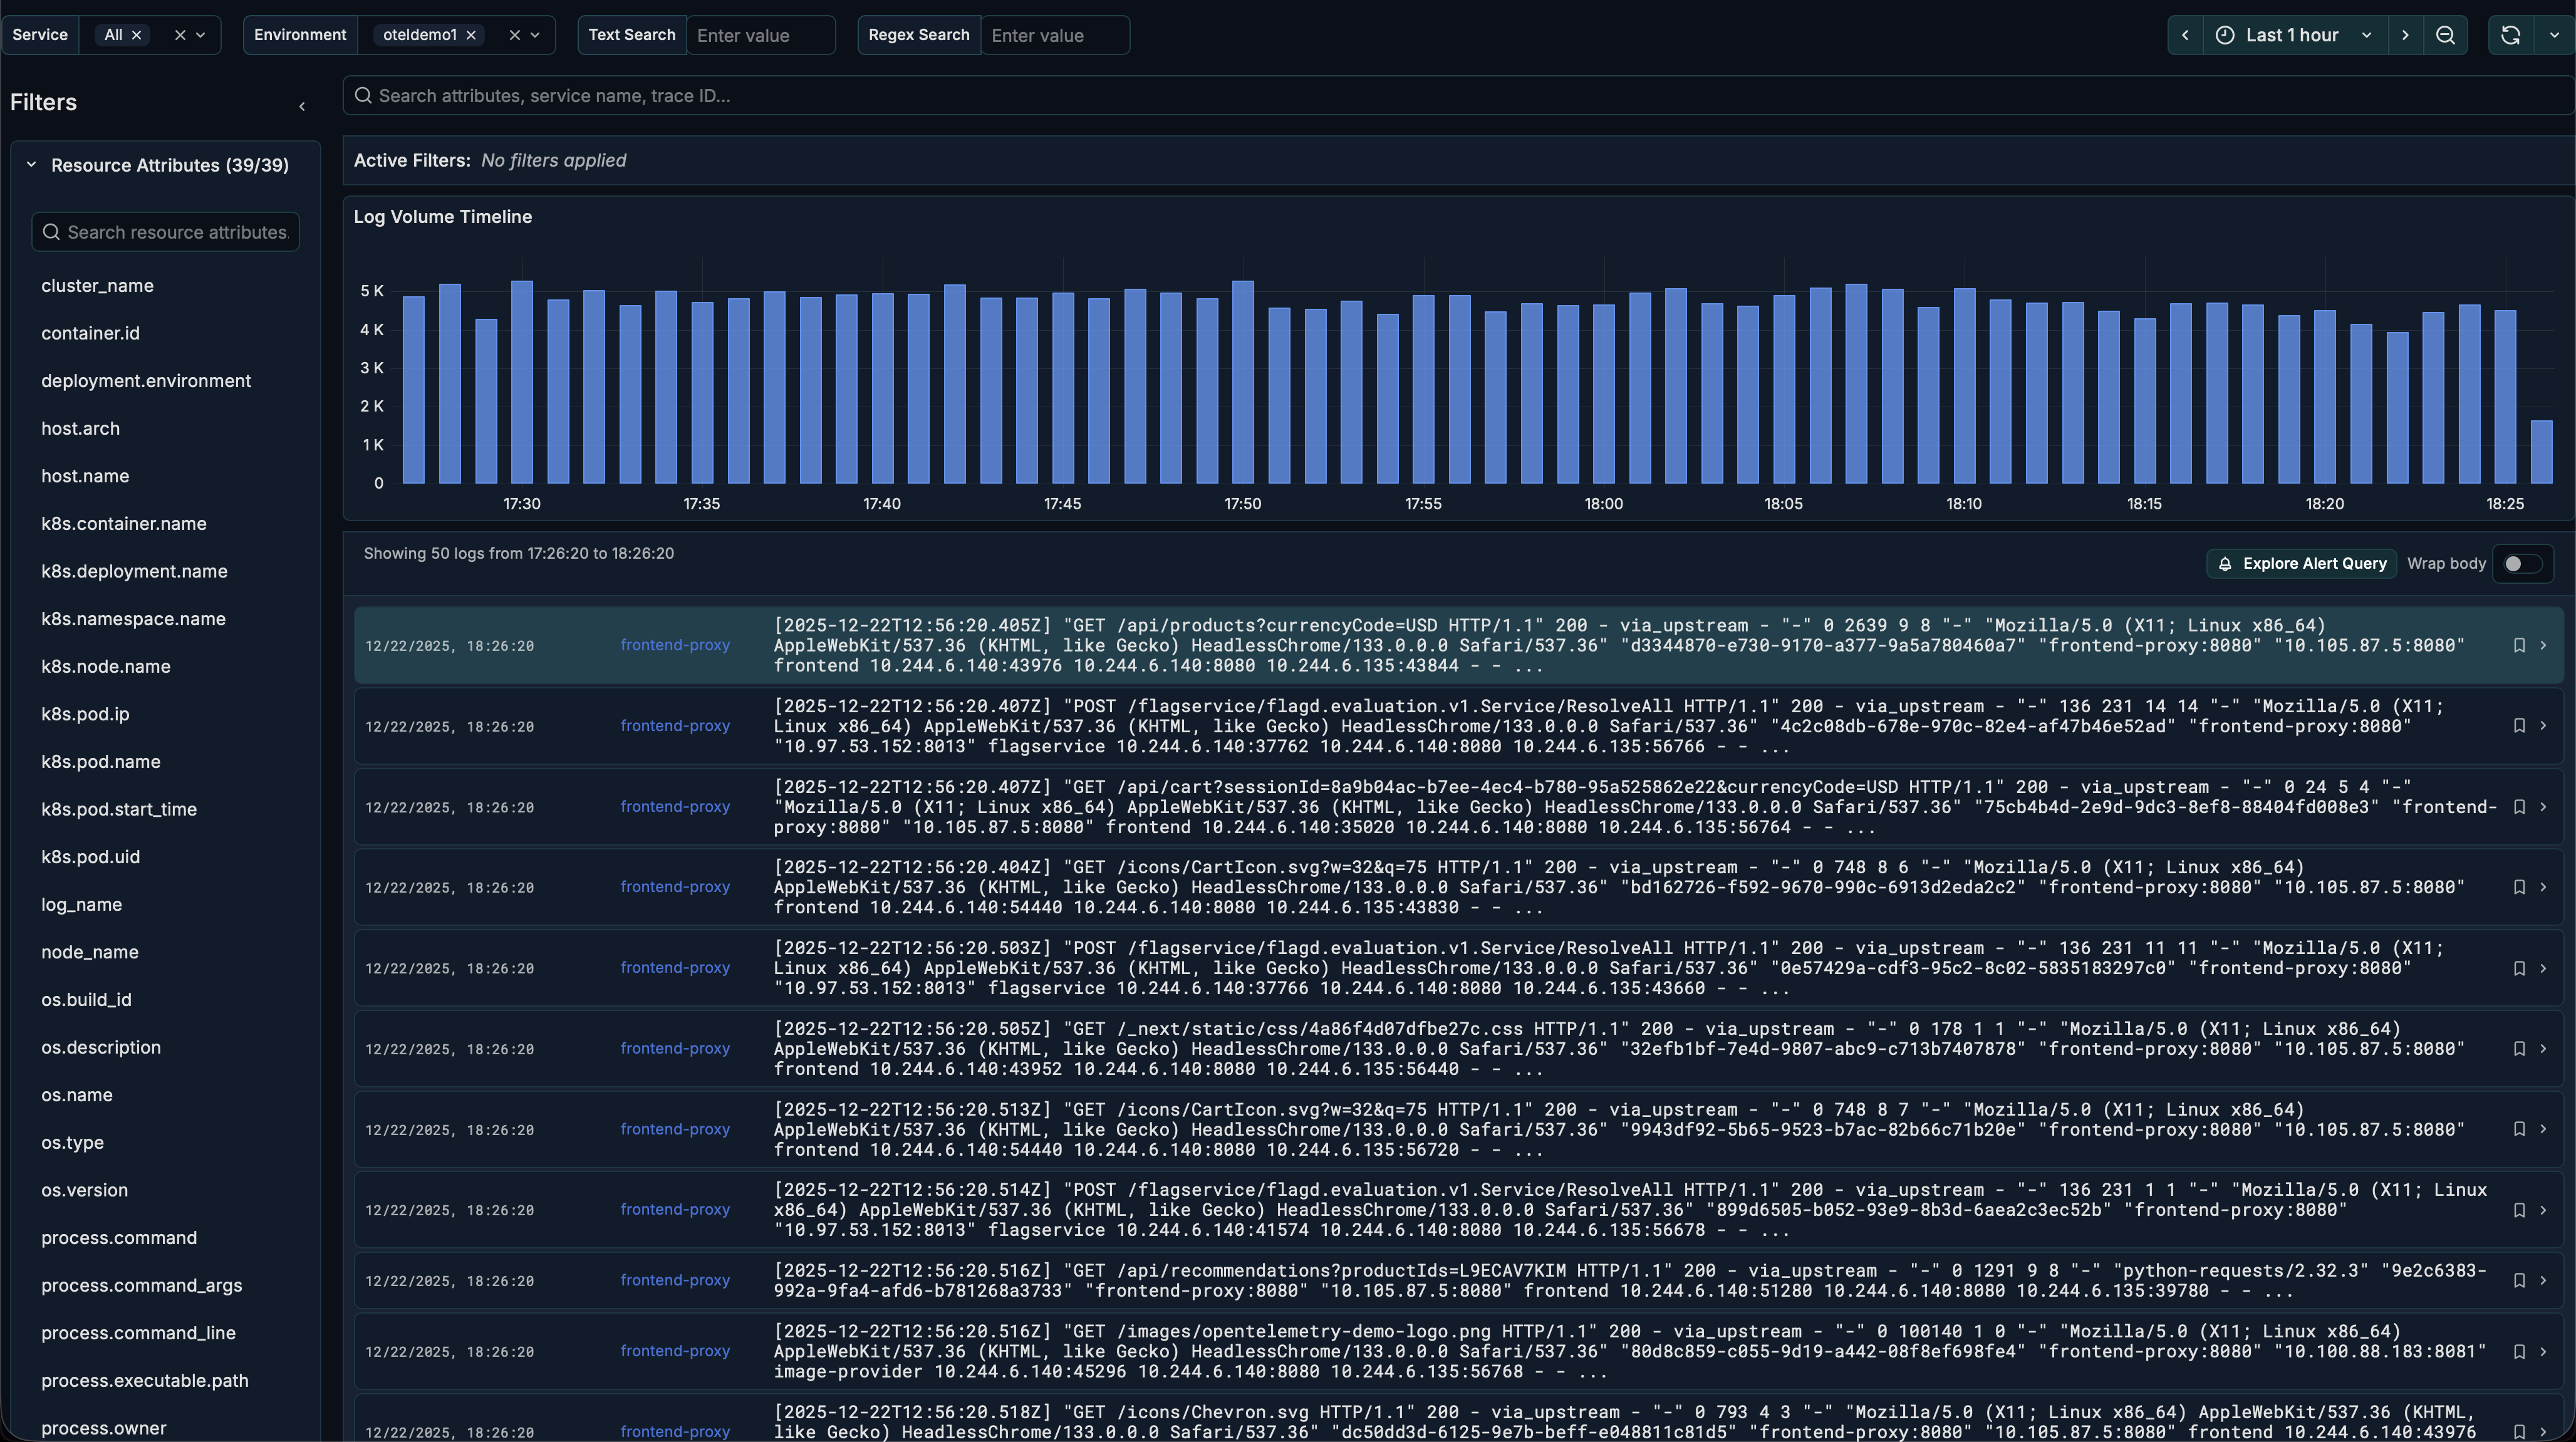Go to the next time window arrow
Image resolution: width=2576 pixels, height=1442 pixels.
pos(2406,35)
